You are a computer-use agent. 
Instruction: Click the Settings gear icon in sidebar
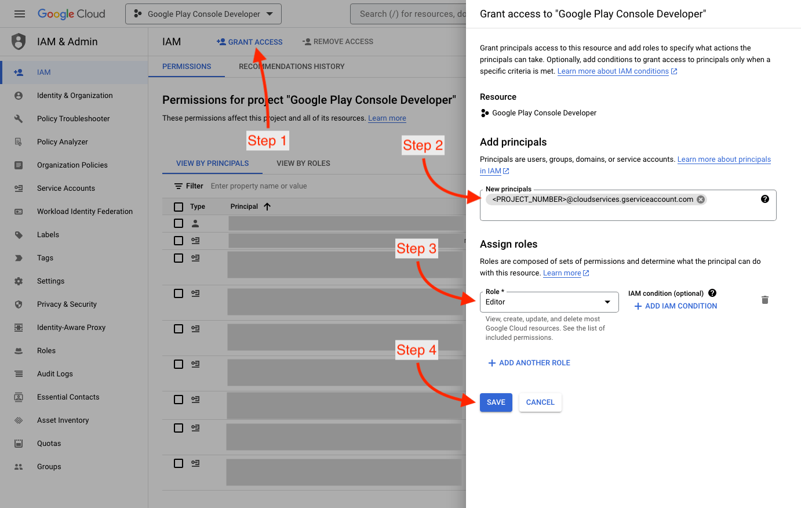pyautogui.click(x=19, y=281)
